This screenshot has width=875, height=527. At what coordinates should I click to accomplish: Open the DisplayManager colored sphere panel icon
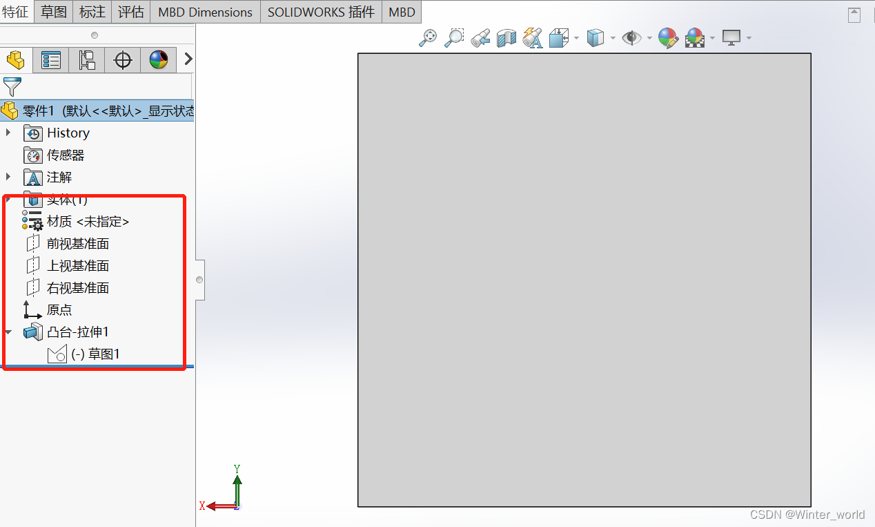coord(158,60)
